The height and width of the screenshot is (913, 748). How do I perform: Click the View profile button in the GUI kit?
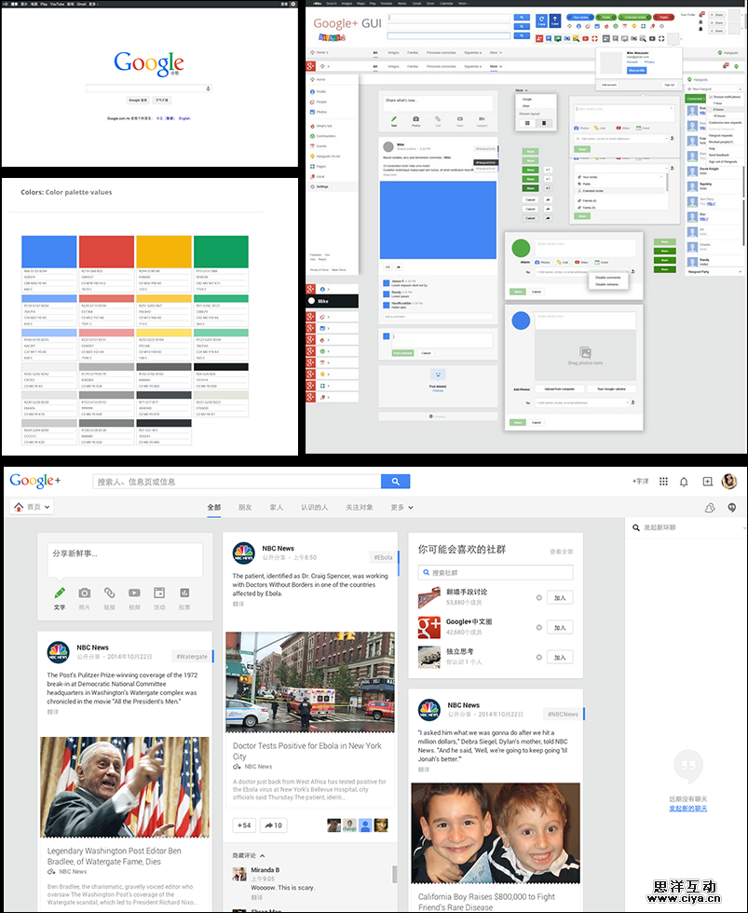(637, 71)
